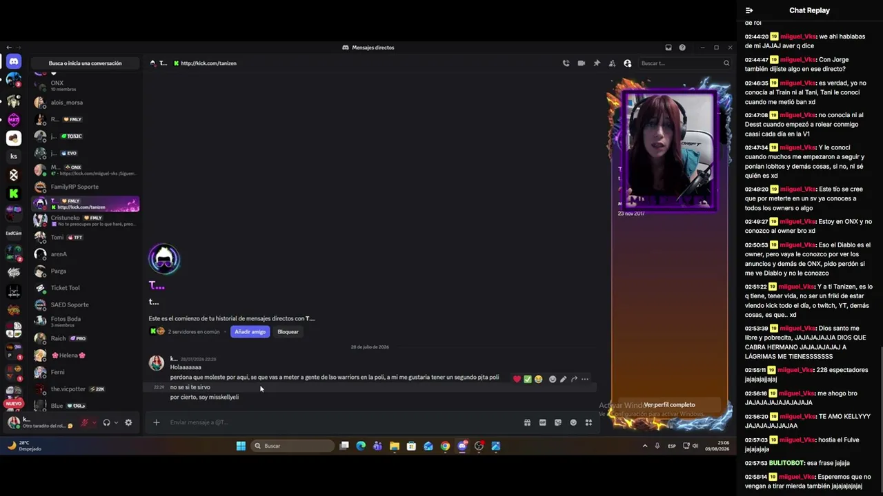The height and width of the screenshot is (496, 883).
Task: React with the green check mark emoji
Action: [x=528, y=379]
